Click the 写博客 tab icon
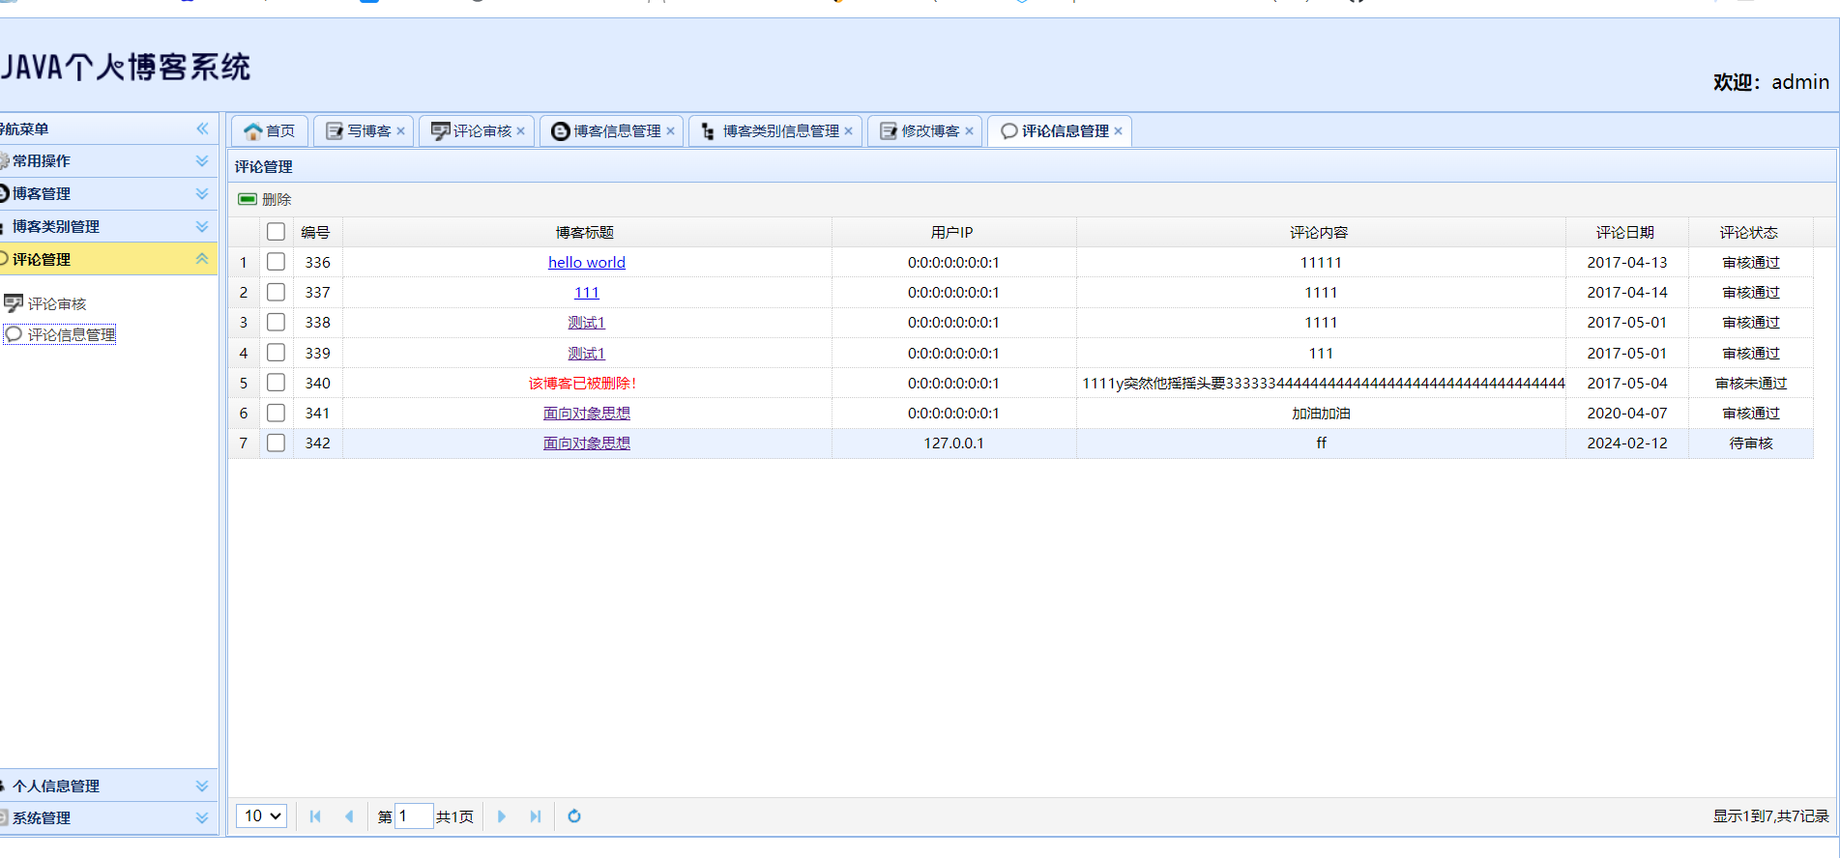Viewport: 1840px width, 858px height. coord(335,131)
